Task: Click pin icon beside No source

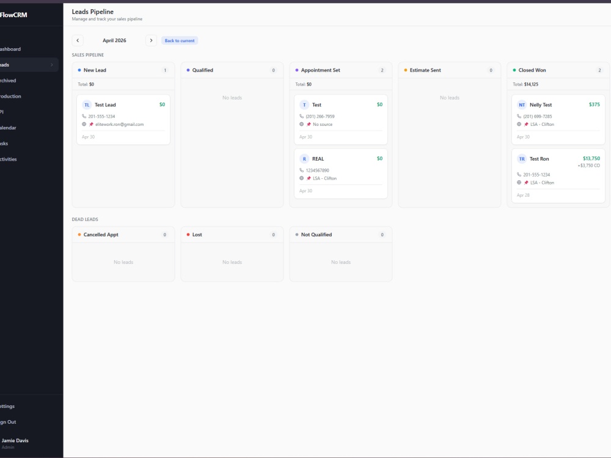Action: pos(309,124)
